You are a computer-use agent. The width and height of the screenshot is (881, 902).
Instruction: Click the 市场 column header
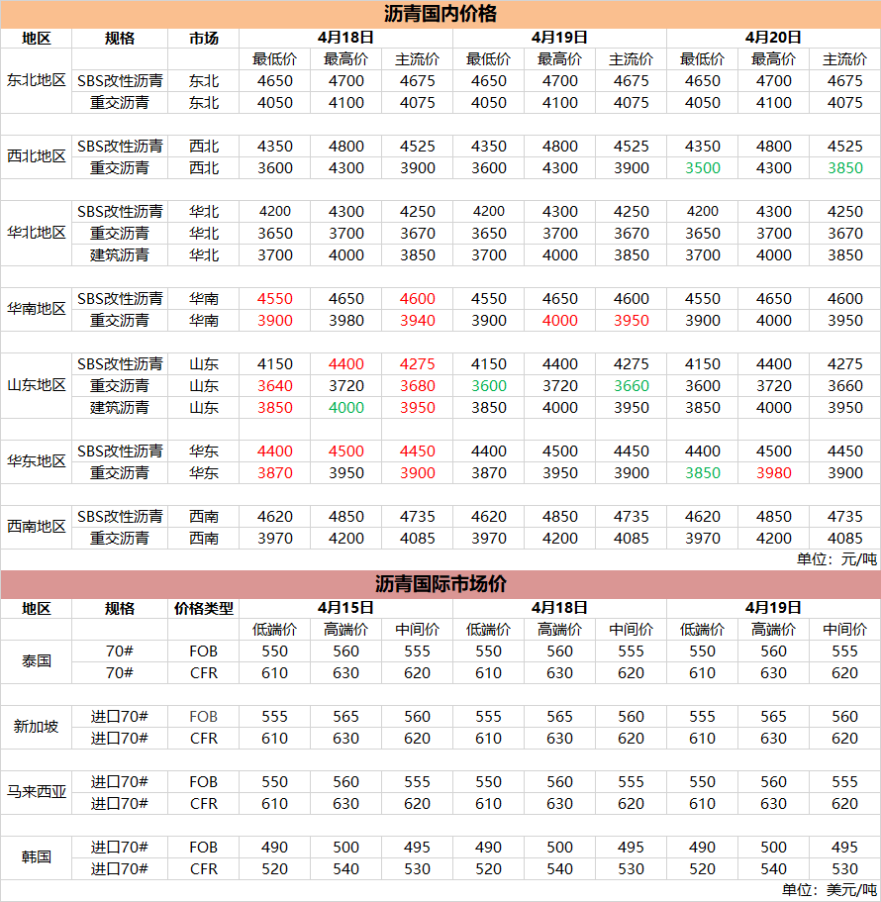(x=203, y=38)
